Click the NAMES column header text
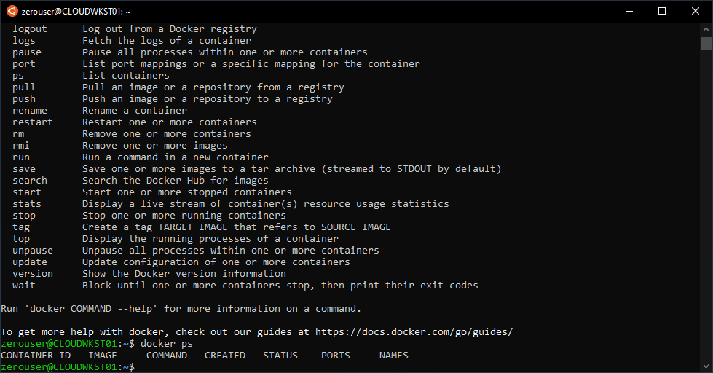Viewport: 713px width, 373px height. pyautogui.click(x=393, y=356)
